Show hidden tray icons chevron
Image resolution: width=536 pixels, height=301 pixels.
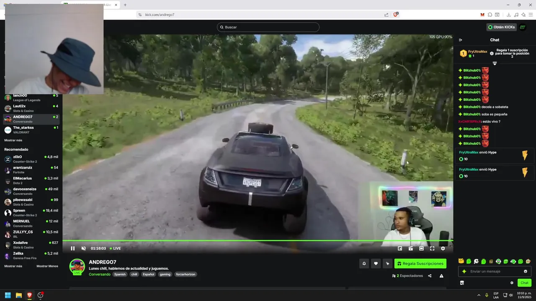click(479, 295)
